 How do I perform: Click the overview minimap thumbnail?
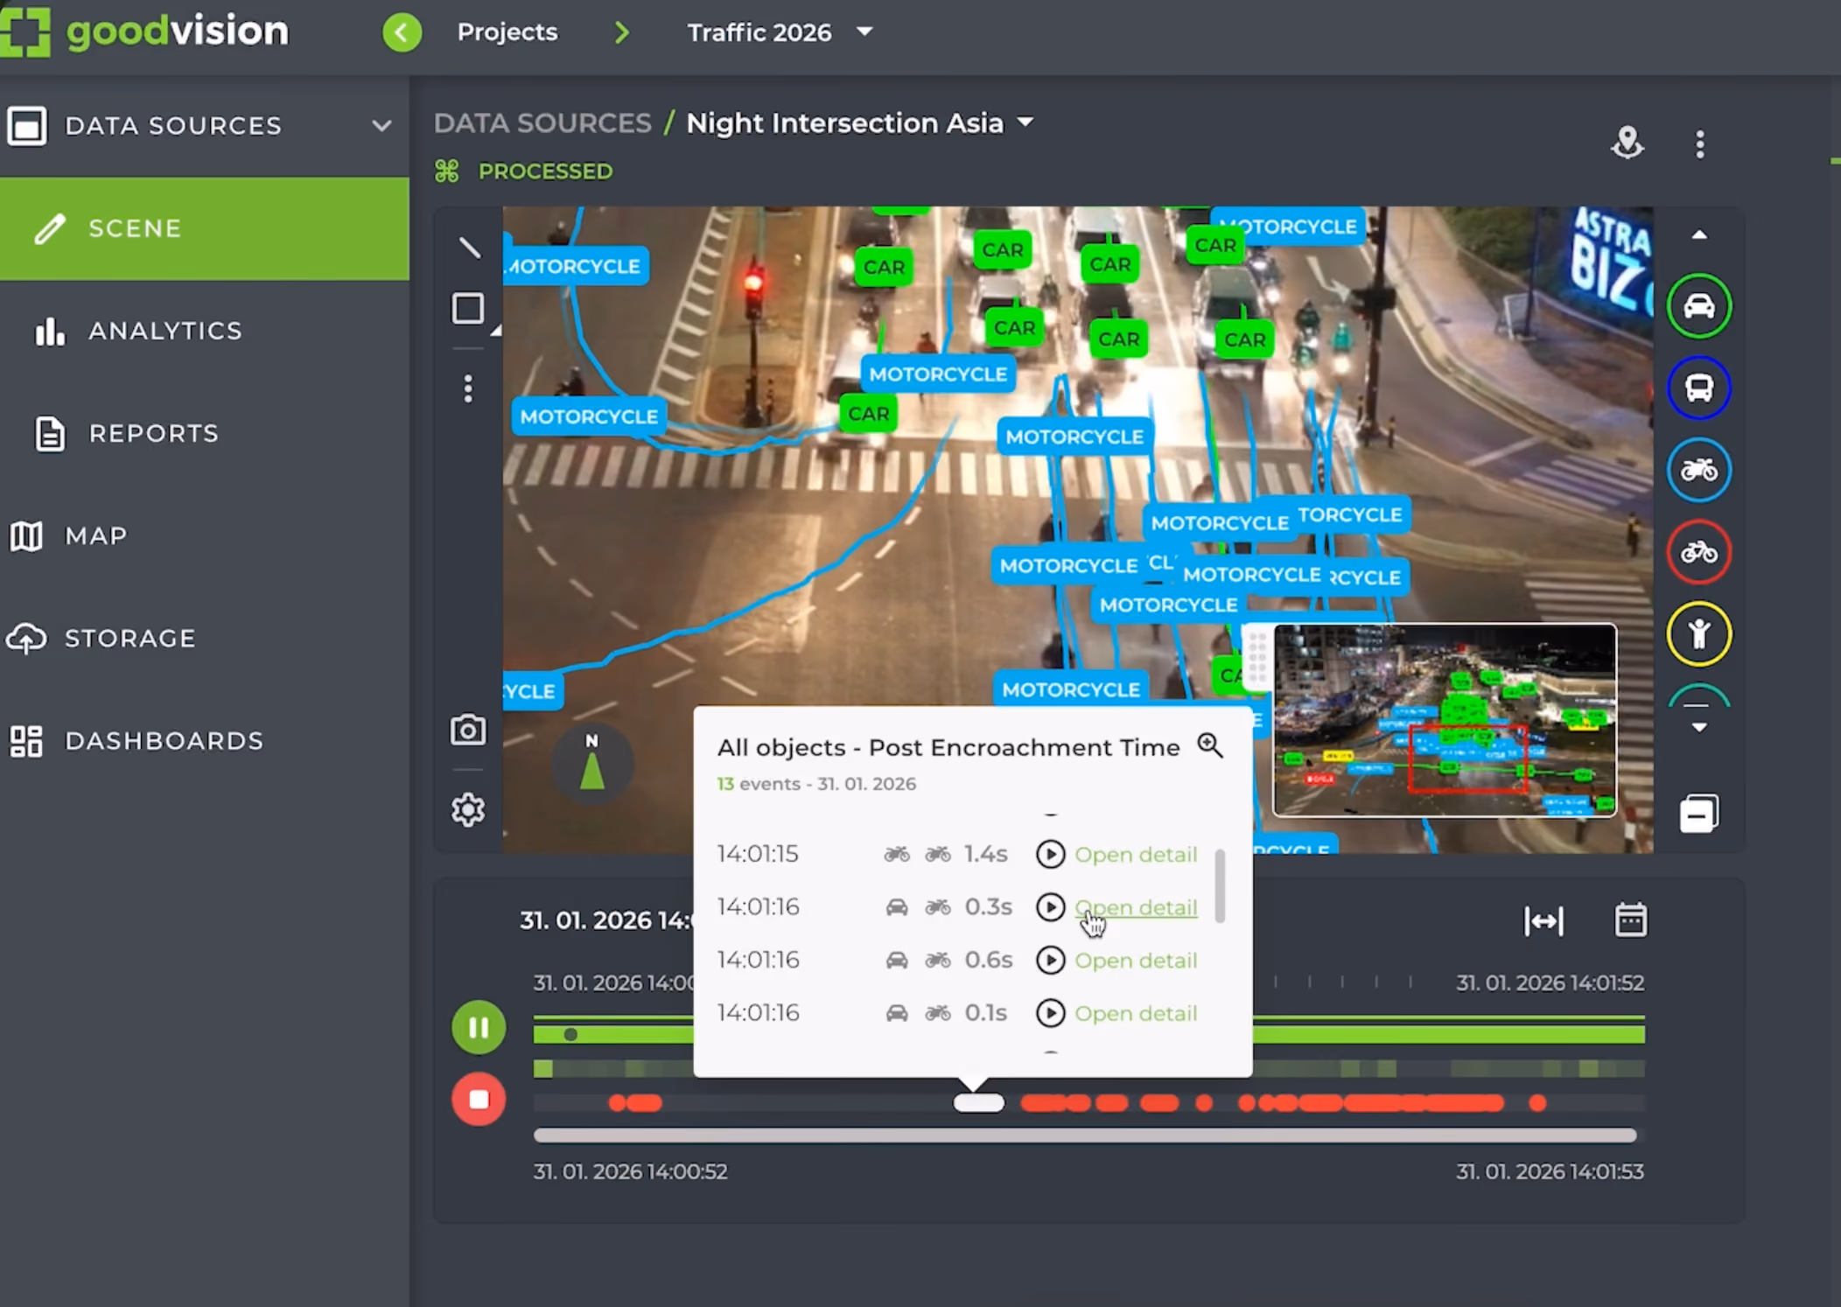click(x=1445, y=720)
